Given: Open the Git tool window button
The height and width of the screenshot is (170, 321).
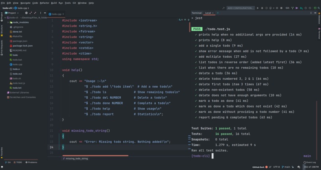Looking at the screenshot, I should (8, 162).
